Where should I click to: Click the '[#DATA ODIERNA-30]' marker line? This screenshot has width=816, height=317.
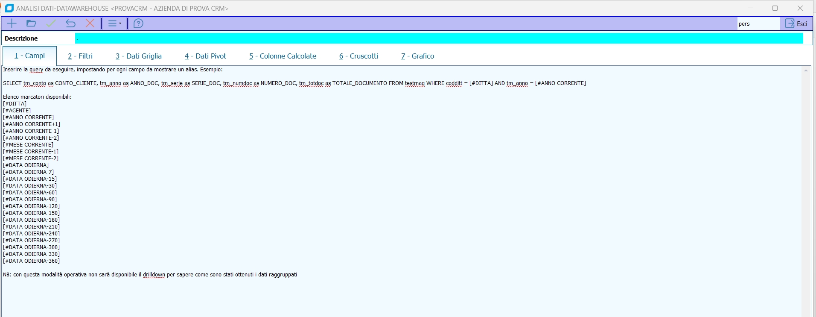tap(30, 186)
